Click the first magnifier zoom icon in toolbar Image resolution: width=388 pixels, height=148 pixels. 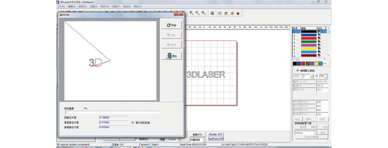191,13
